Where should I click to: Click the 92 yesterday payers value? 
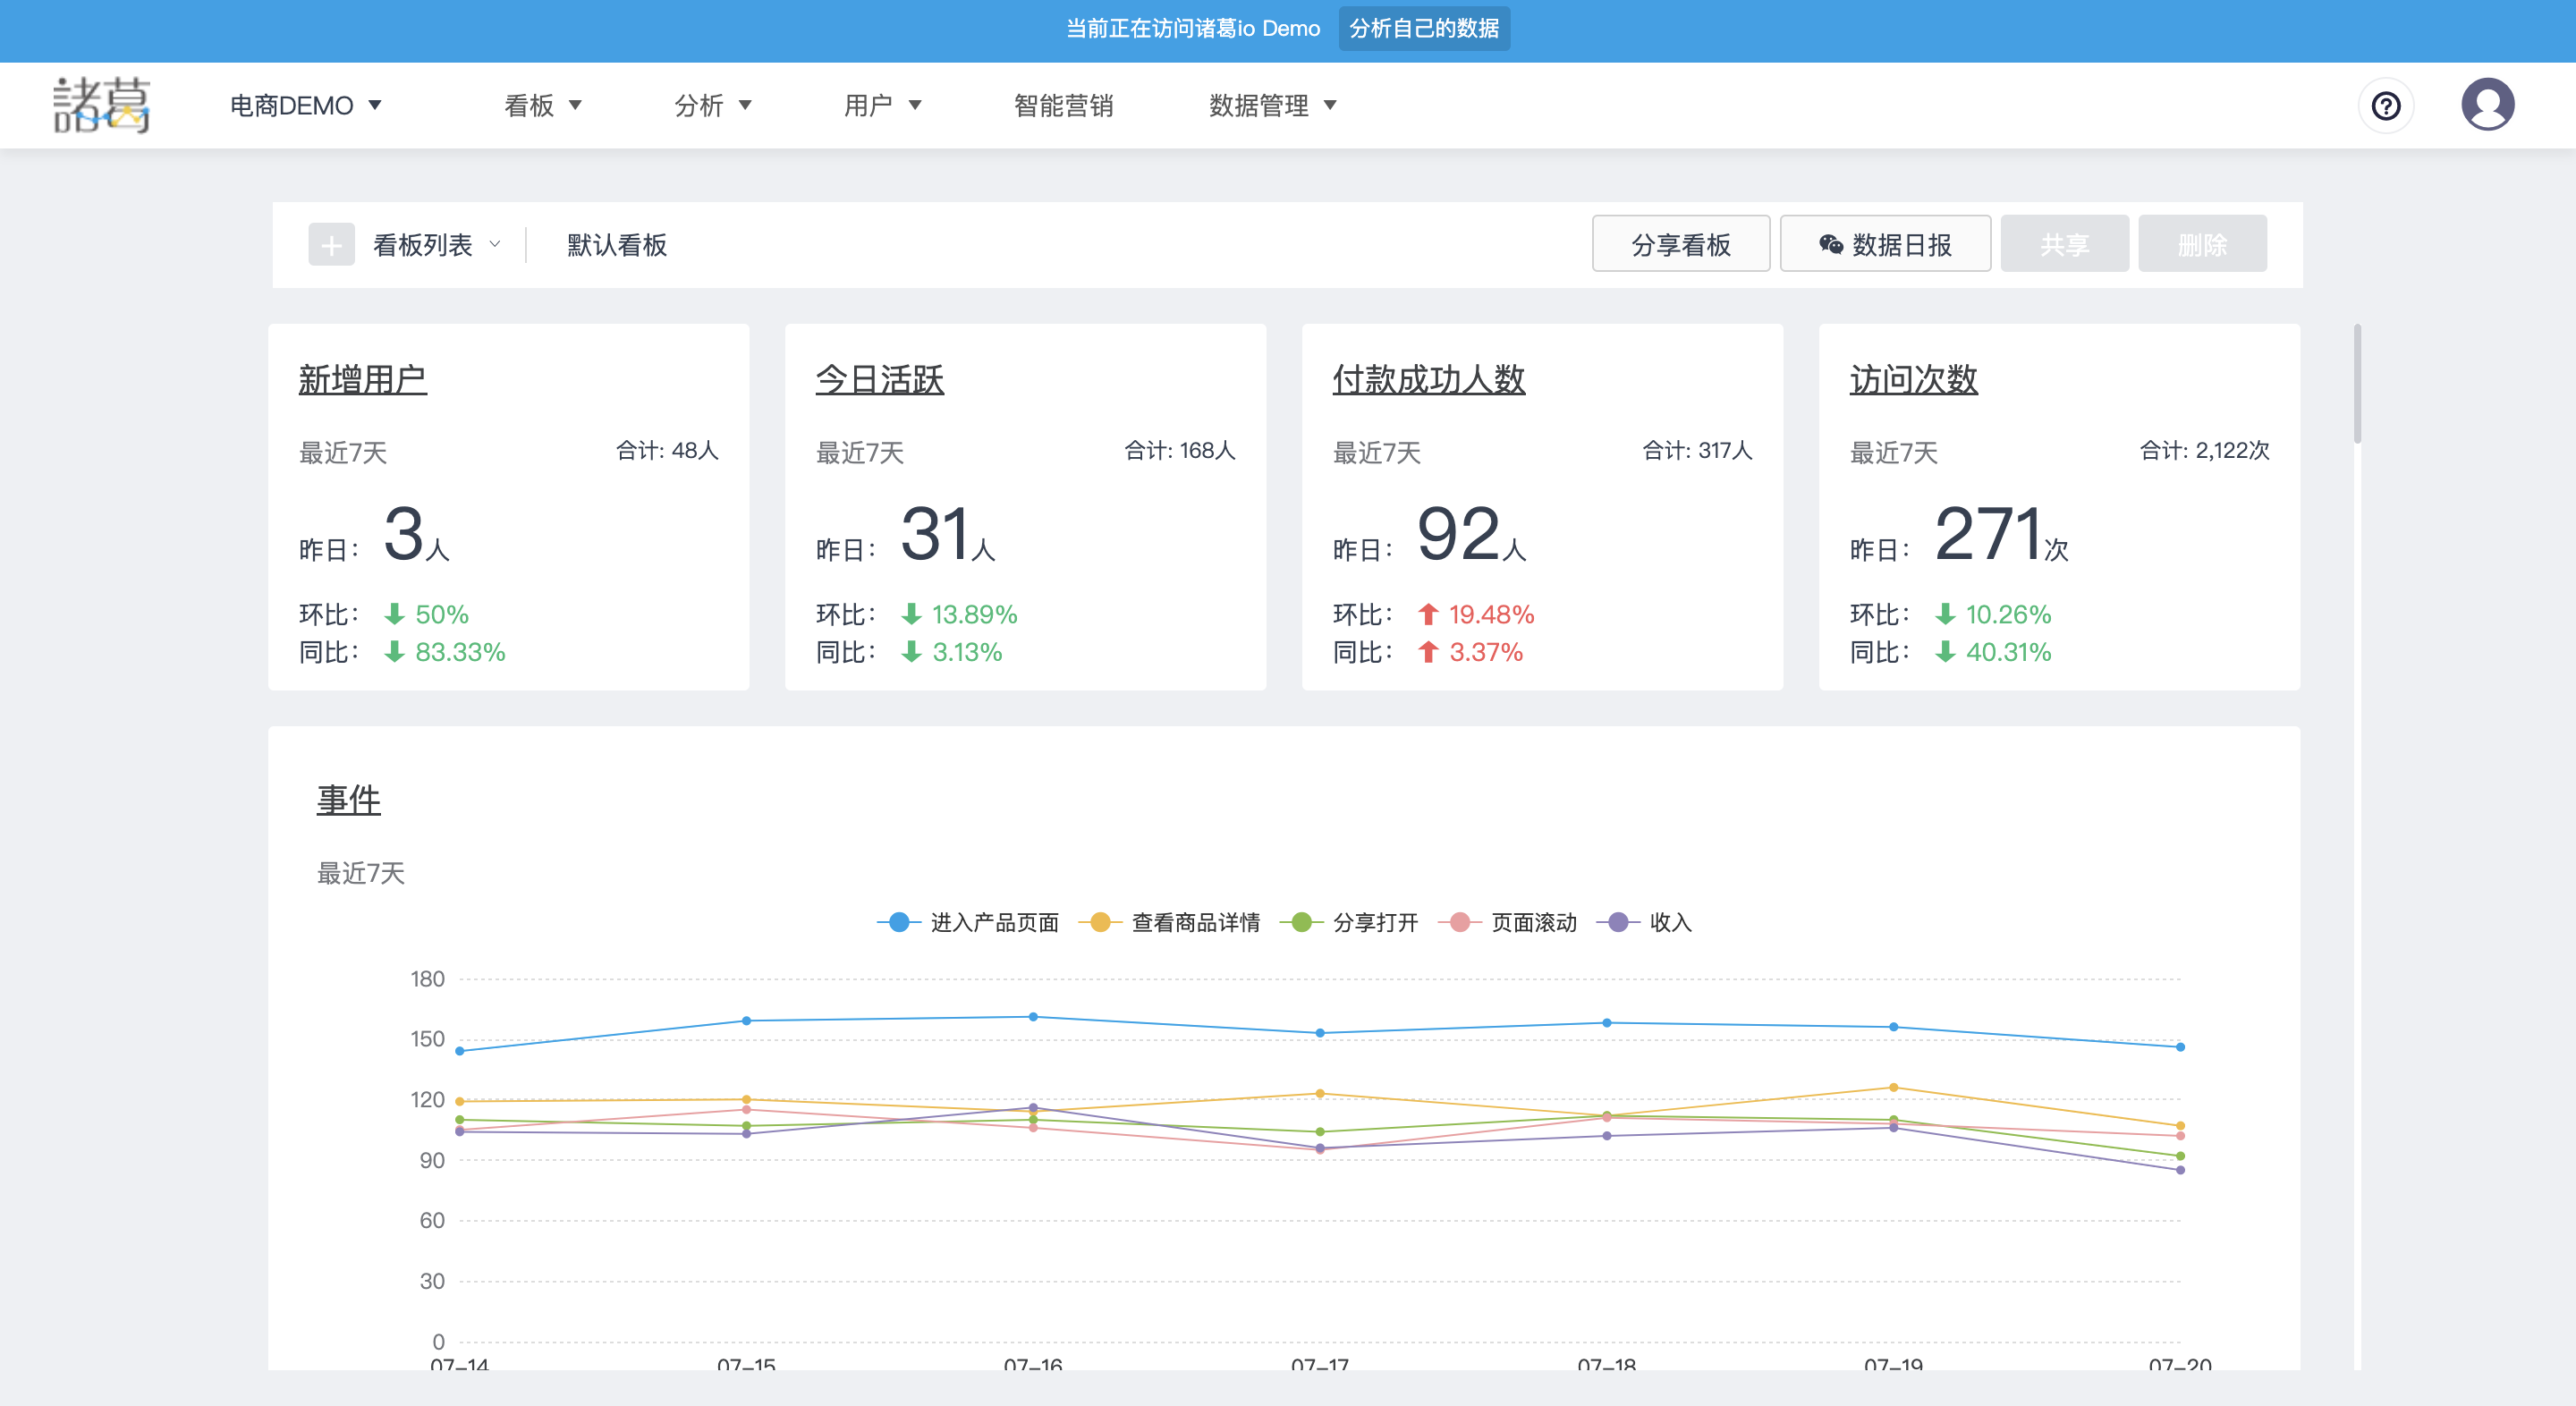(1458, 533)
